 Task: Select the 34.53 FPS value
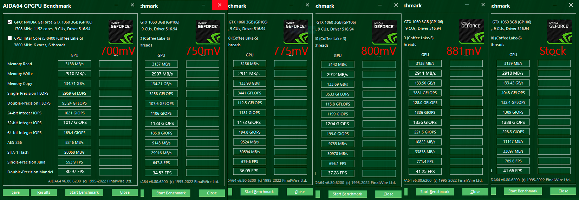(161, 173)
